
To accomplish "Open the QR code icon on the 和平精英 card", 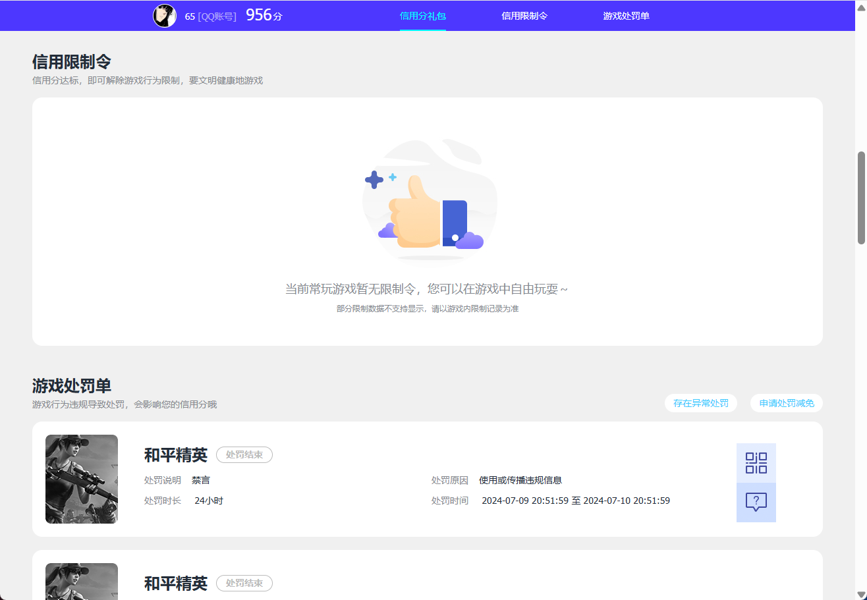I will pos(756,463).
